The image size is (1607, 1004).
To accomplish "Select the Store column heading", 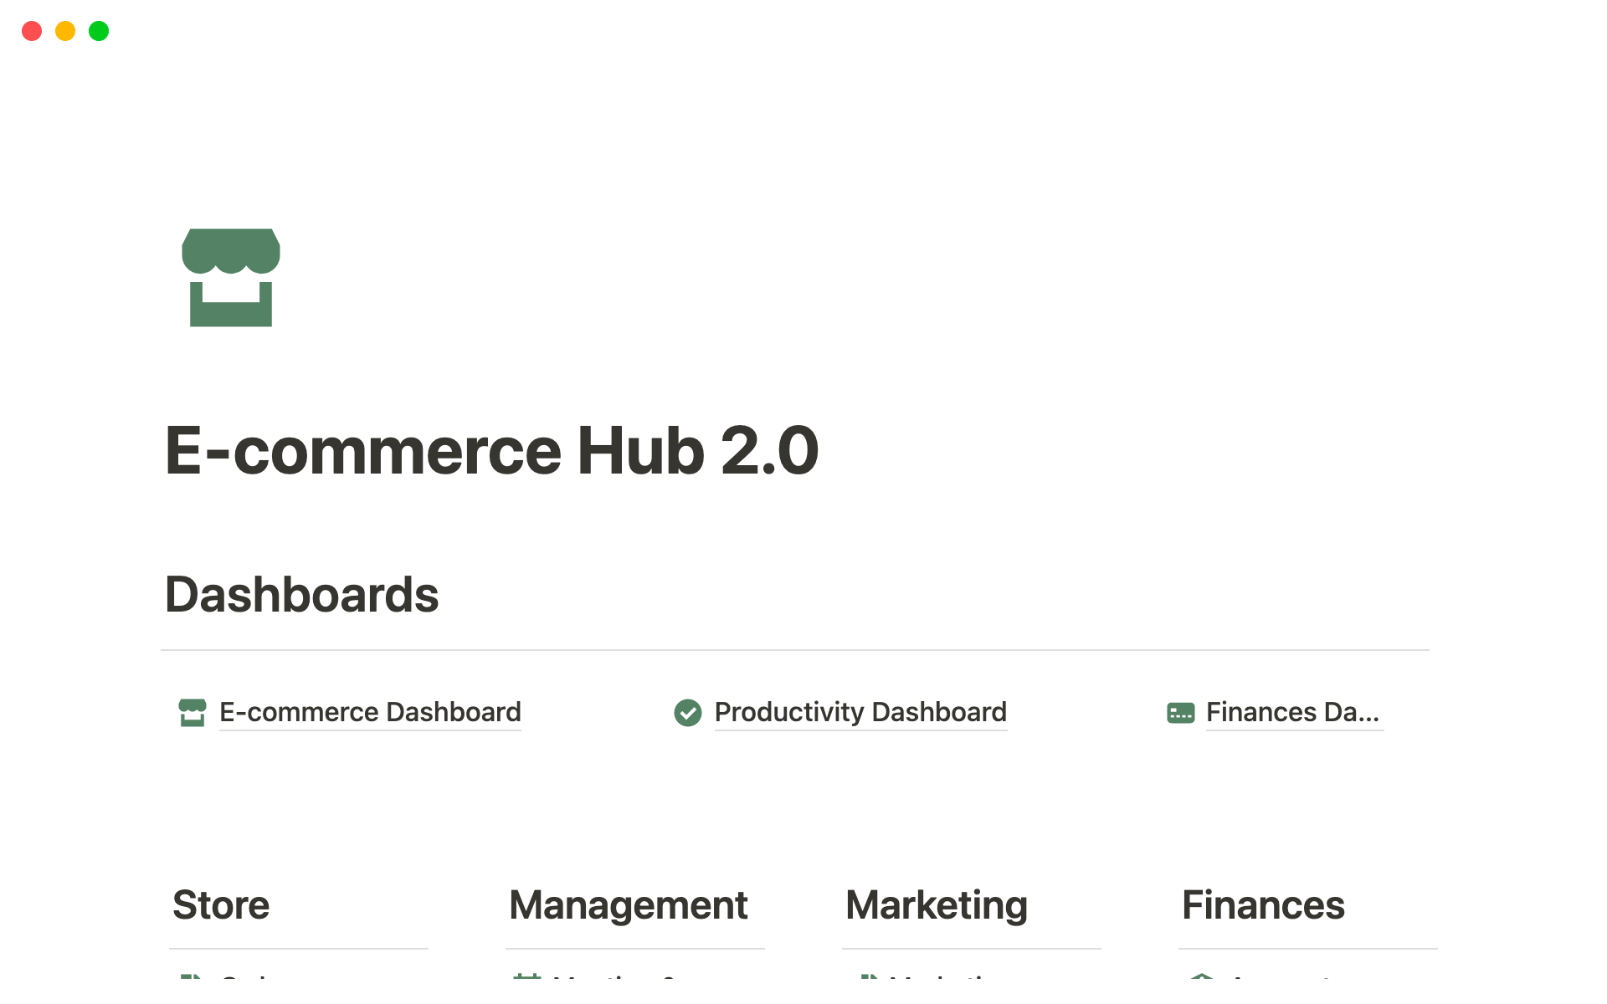I will [x=221, y=905].
